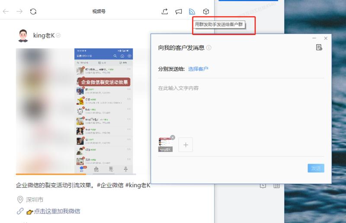Click 选择客户 link
The height and width of the screenshot is (223, 346).
(x=198, y=69)
